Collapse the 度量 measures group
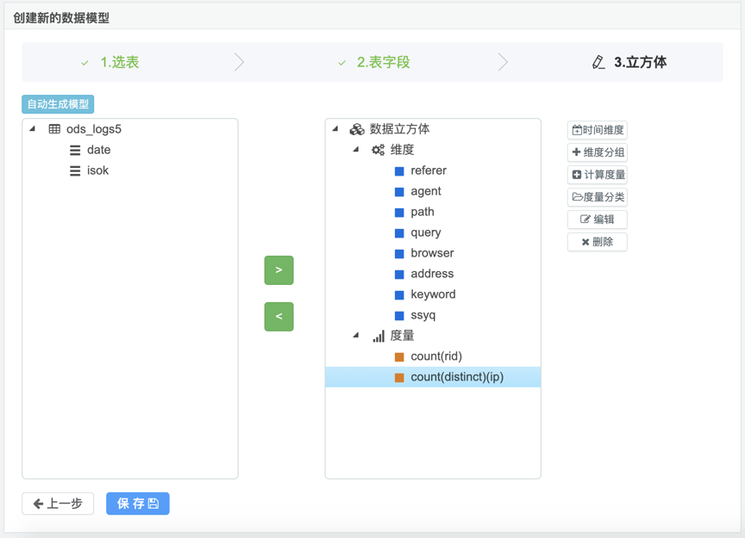 click(x=356, y=336)
